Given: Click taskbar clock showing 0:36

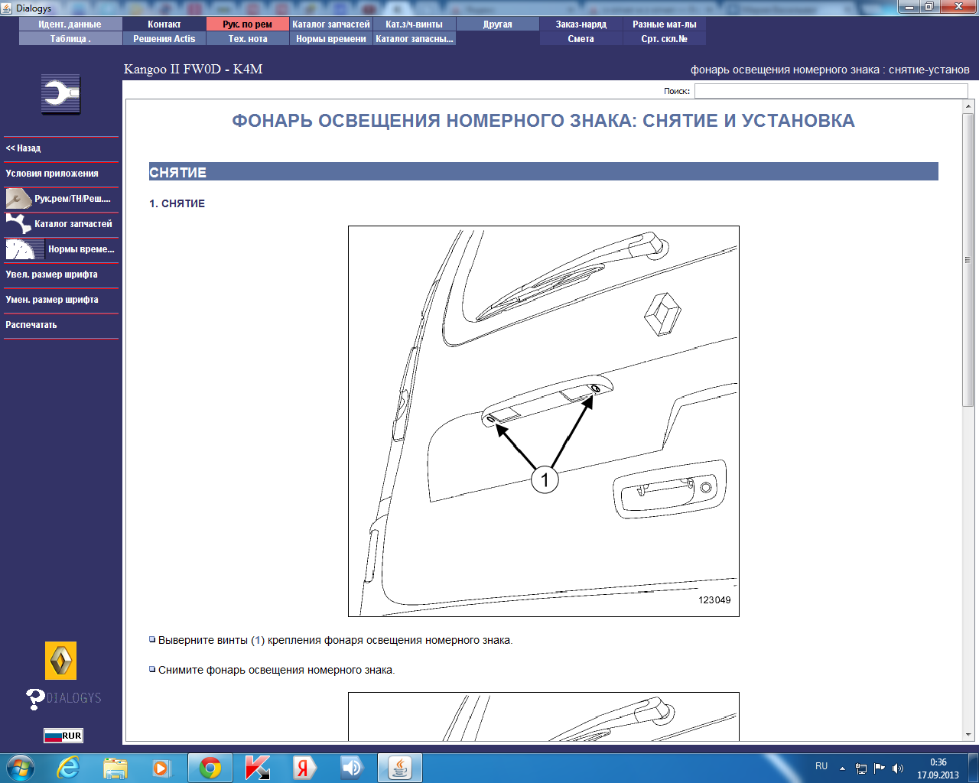Looking at the screenshot, I should tap(938, 762).
